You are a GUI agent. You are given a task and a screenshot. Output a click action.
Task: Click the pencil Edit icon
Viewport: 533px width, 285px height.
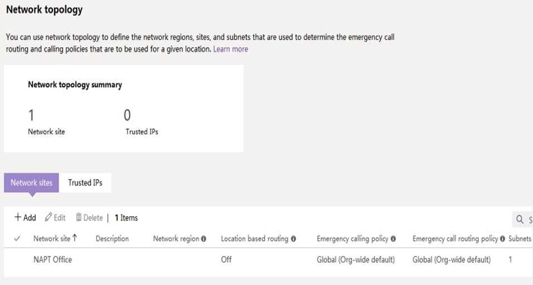pyautogui.click(x=48, y=217)
